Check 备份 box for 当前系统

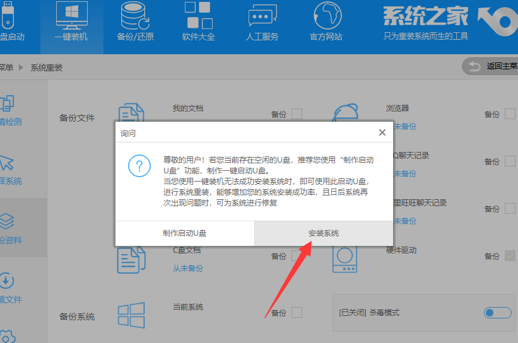(x=297, y=312)
